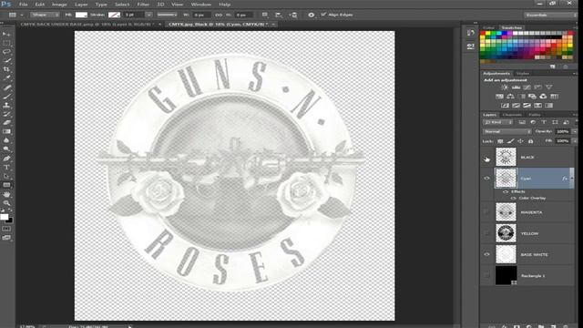The width and height of the screenshot is (583, 328).
Task: Open shape settings gear in options bar
Action: point(312,15)
